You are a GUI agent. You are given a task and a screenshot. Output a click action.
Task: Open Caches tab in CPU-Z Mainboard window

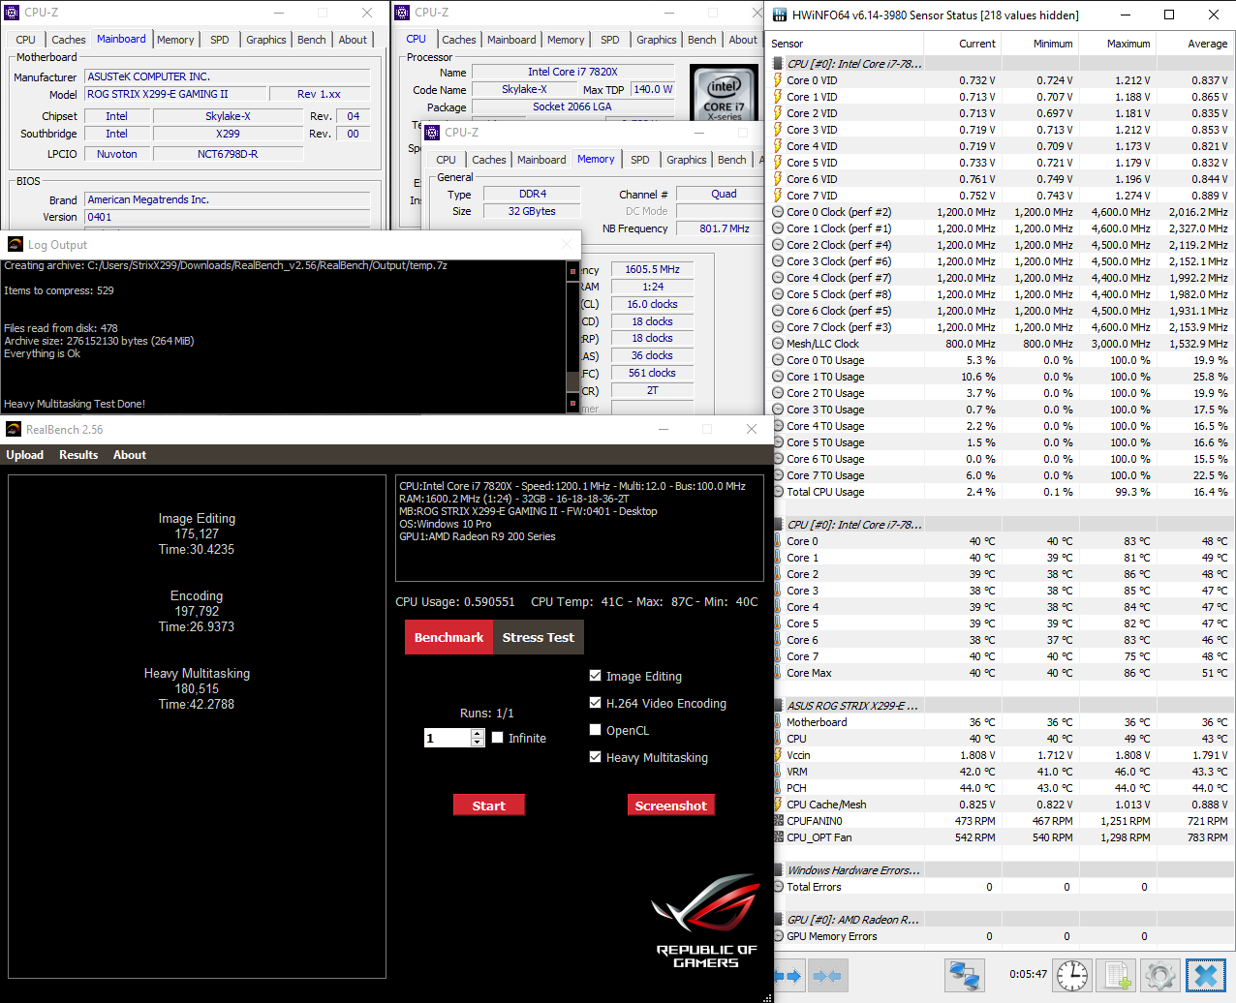pyautogui.click(x=69, y=40)
